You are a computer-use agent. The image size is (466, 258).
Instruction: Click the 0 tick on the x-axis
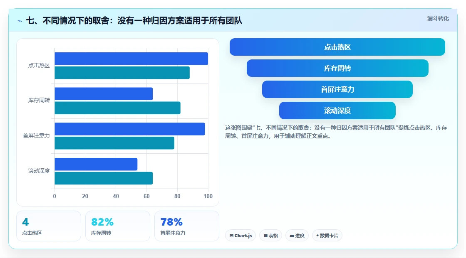55,196
